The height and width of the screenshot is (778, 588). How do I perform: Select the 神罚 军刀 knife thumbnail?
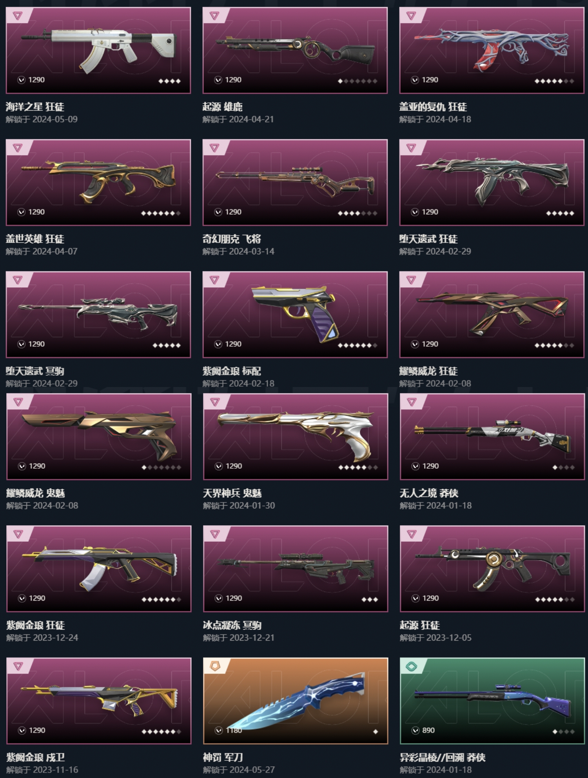(296, 701)
